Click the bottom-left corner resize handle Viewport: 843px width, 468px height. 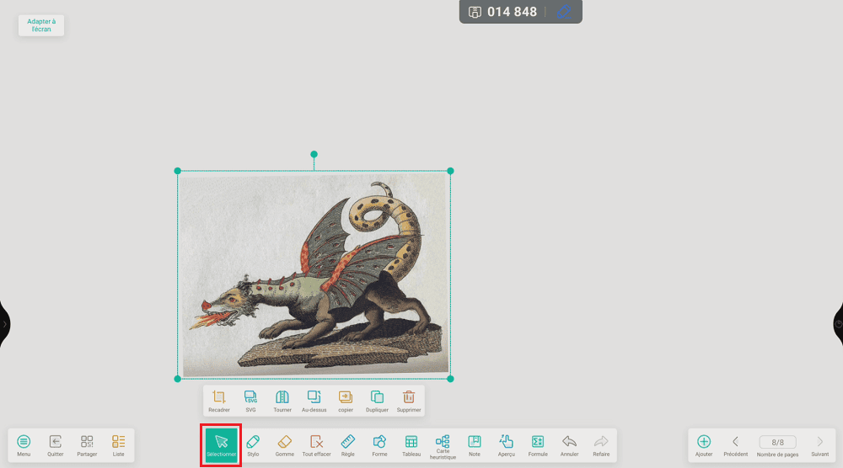point(177,379)
